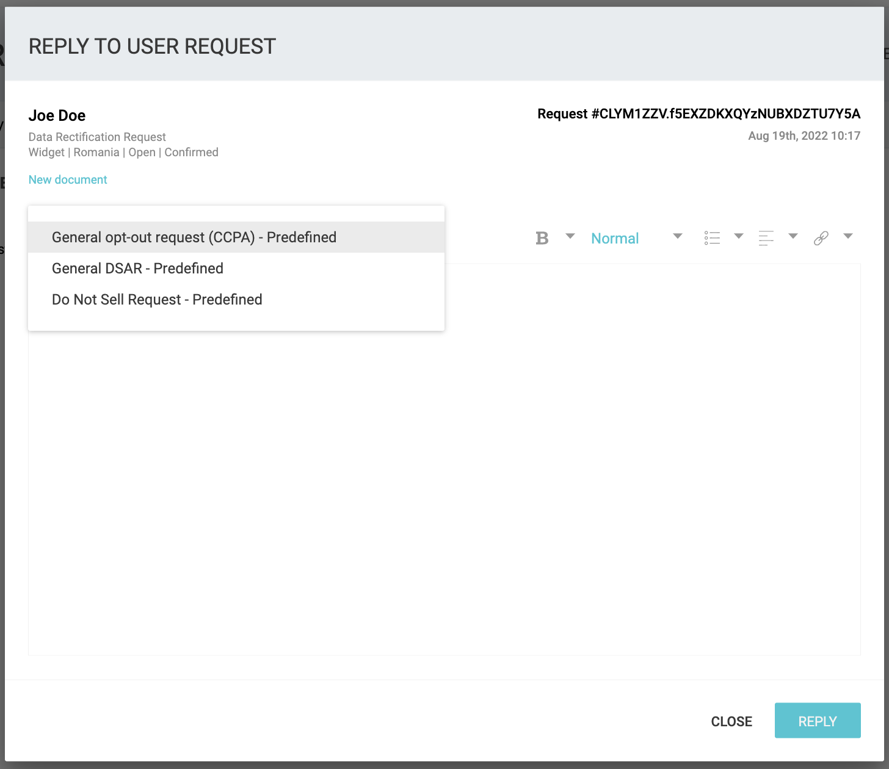The width and height of the screenshot is (889, 769).
Task: Apply bold formatting with the B icon
Action: tap(542, 238)
